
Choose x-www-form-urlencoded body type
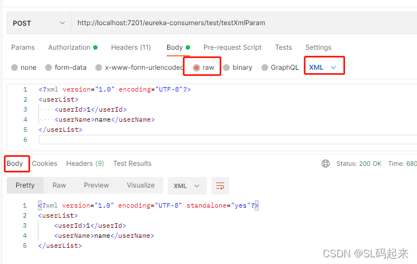[x=99, y=68]
